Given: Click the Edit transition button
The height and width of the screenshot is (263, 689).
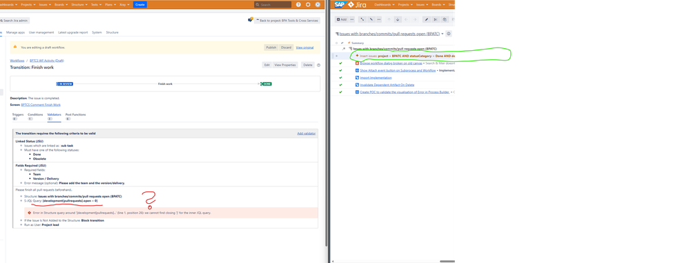Looking at the screenshot, I should 266,65.
